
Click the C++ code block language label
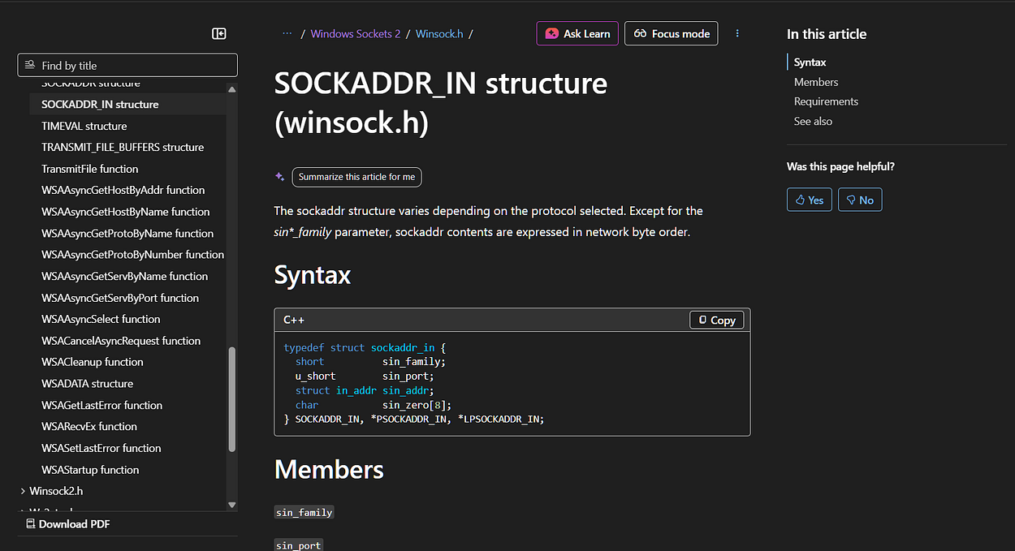pyautogui.click(x=294, y=320)
